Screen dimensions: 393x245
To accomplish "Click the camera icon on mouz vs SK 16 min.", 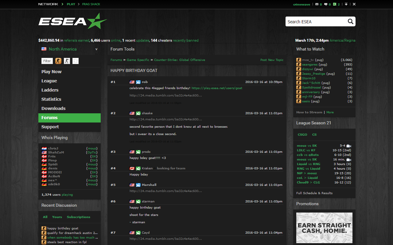I will click(349, 160).
